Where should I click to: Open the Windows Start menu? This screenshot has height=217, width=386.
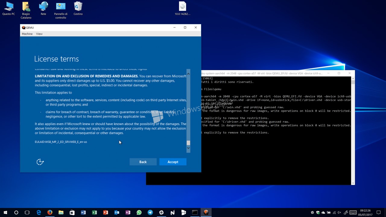[5, 212]
